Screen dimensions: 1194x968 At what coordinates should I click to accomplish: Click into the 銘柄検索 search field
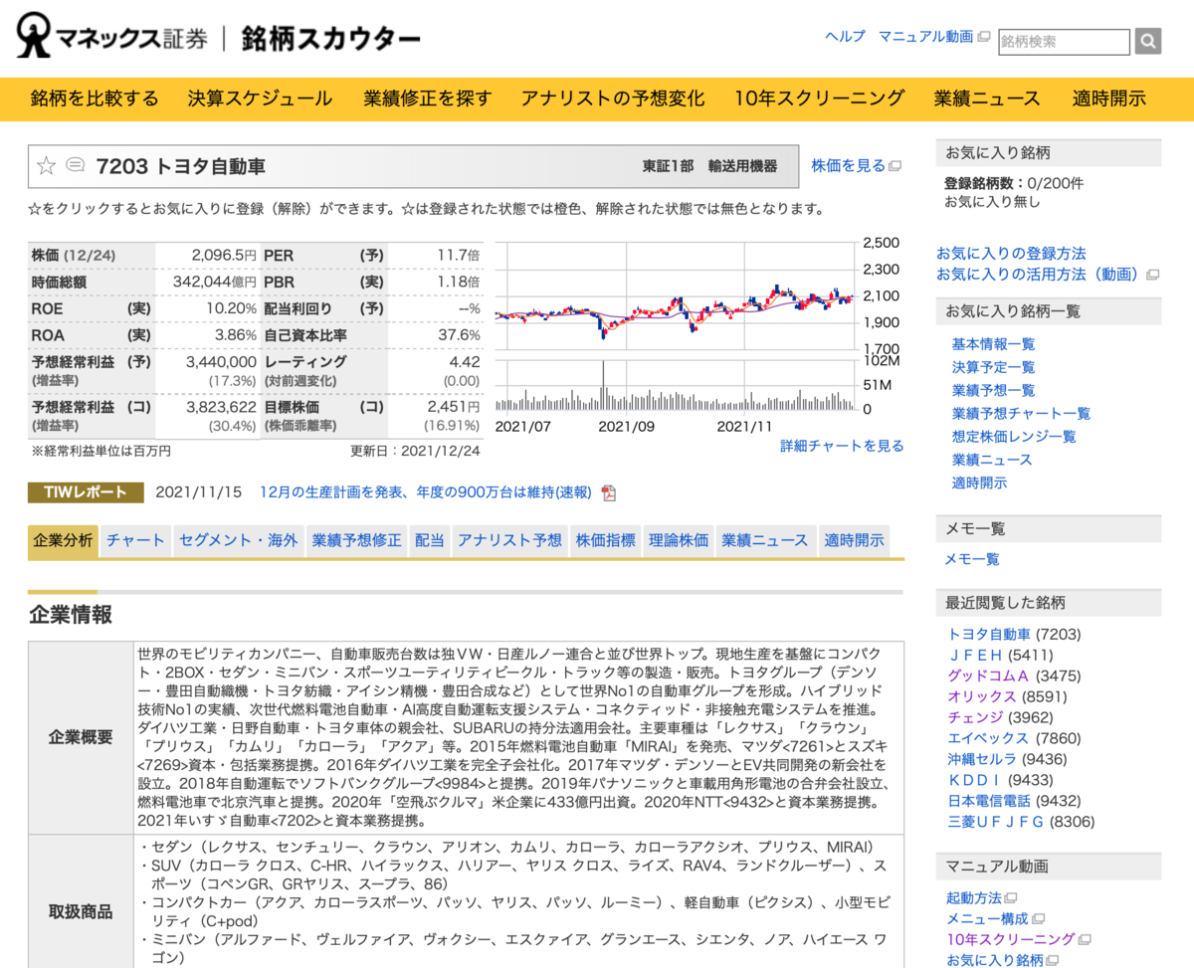coord(1064,42)
